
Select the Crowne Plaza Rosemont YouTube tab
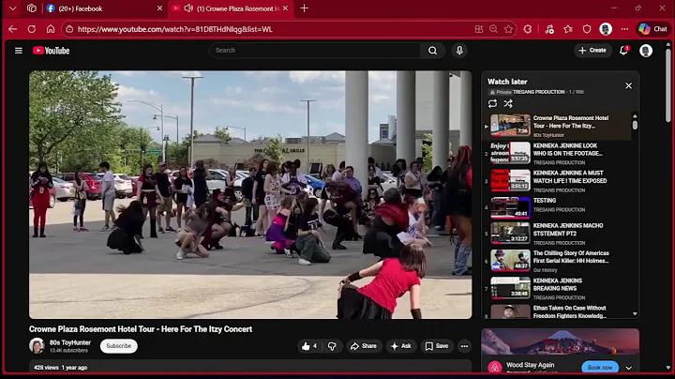click(232, 8)
